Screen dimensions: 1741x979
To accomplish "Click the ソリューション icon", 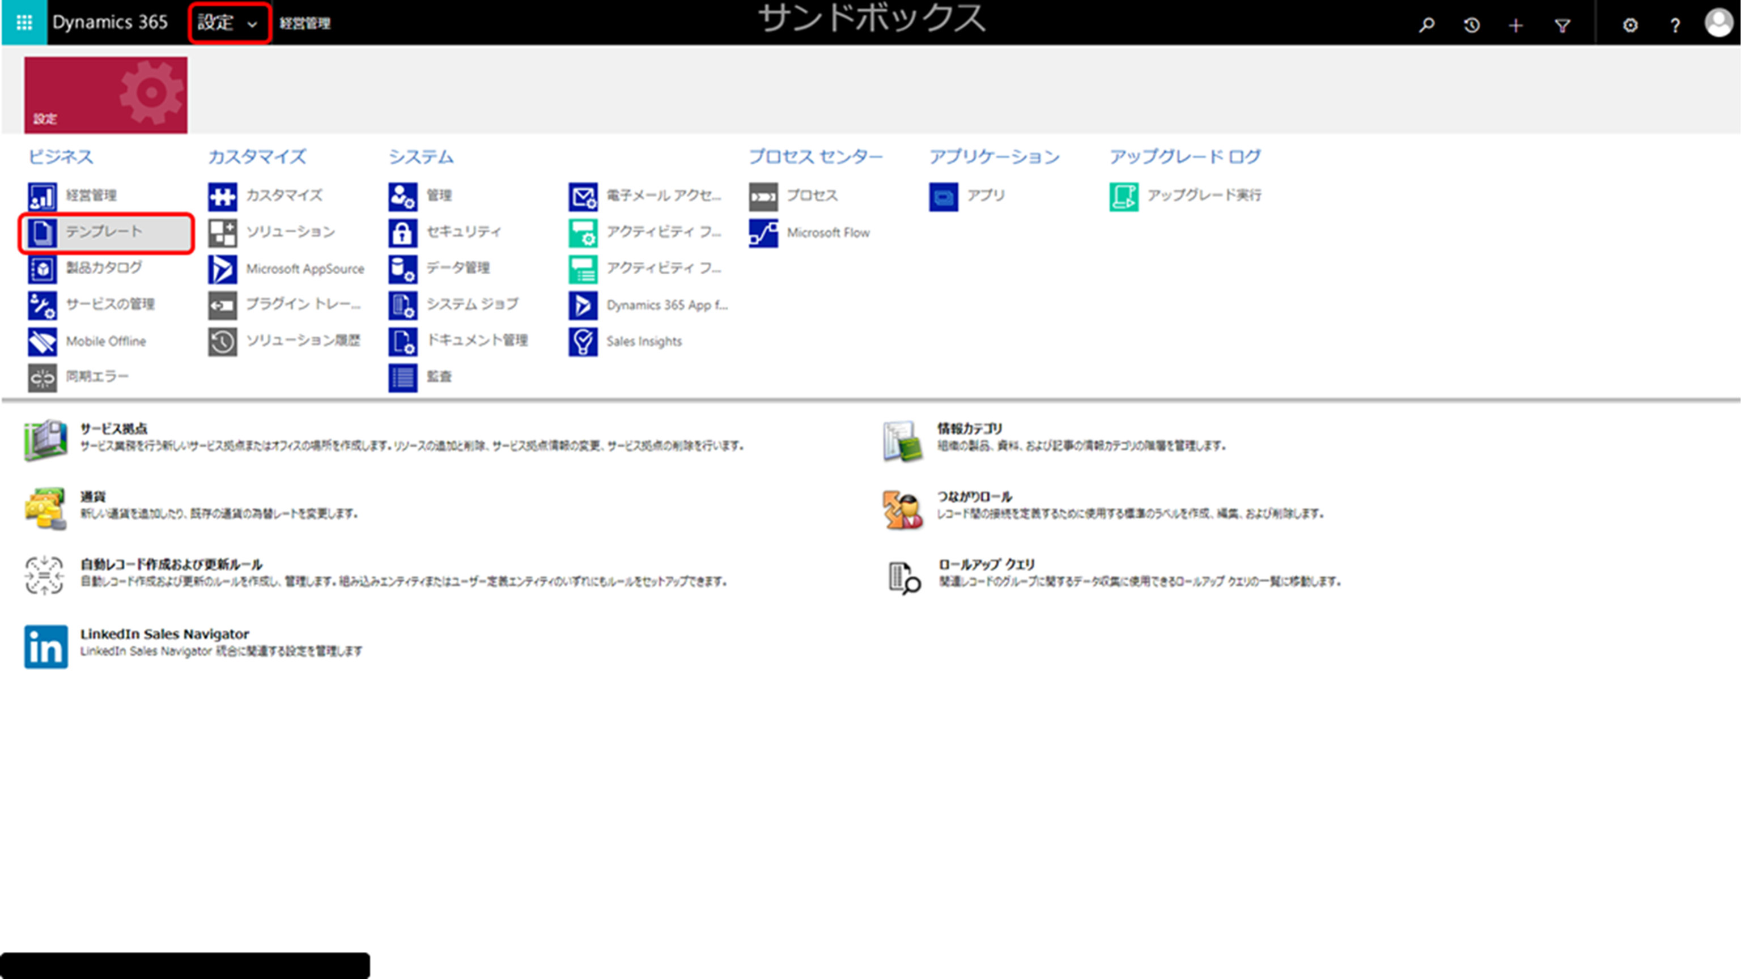I will click(222, 233).
